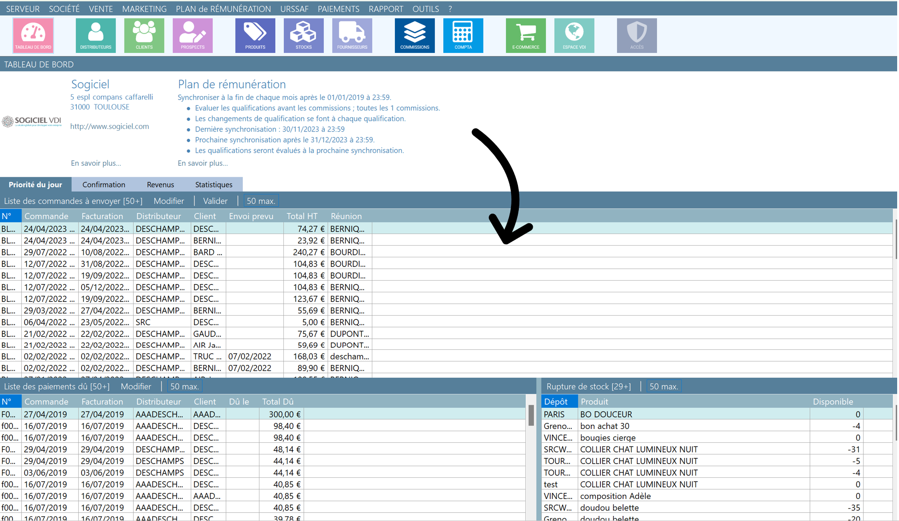899x521 pixels.
Task: Click Modifier in paiements list
Action: [135, 386]
